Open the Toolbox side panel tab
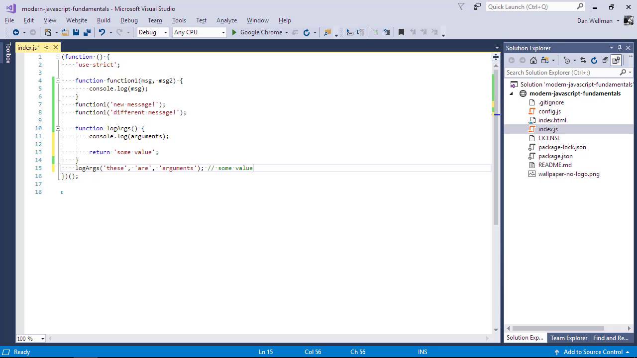Image resolution: width=637 pixels, height=358 pixels. tap(7, 53)
